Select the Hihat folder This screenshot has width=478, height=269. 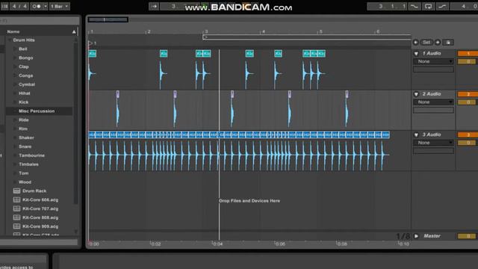[25, 93]
